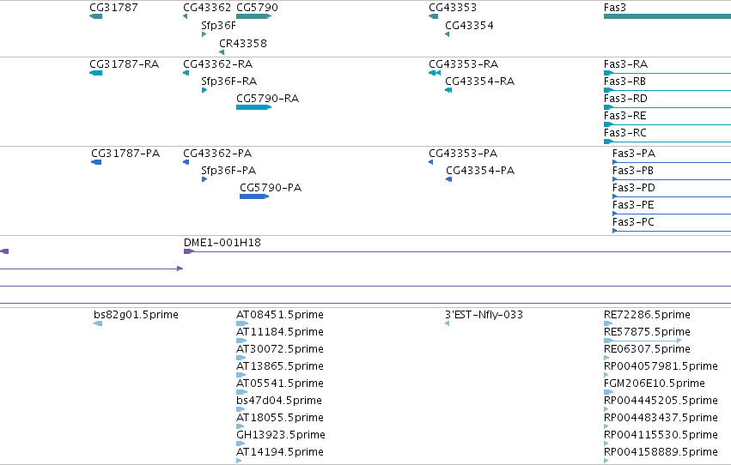
Task: Select the CG5790 gene bar glyph
Action: (254, 16)
